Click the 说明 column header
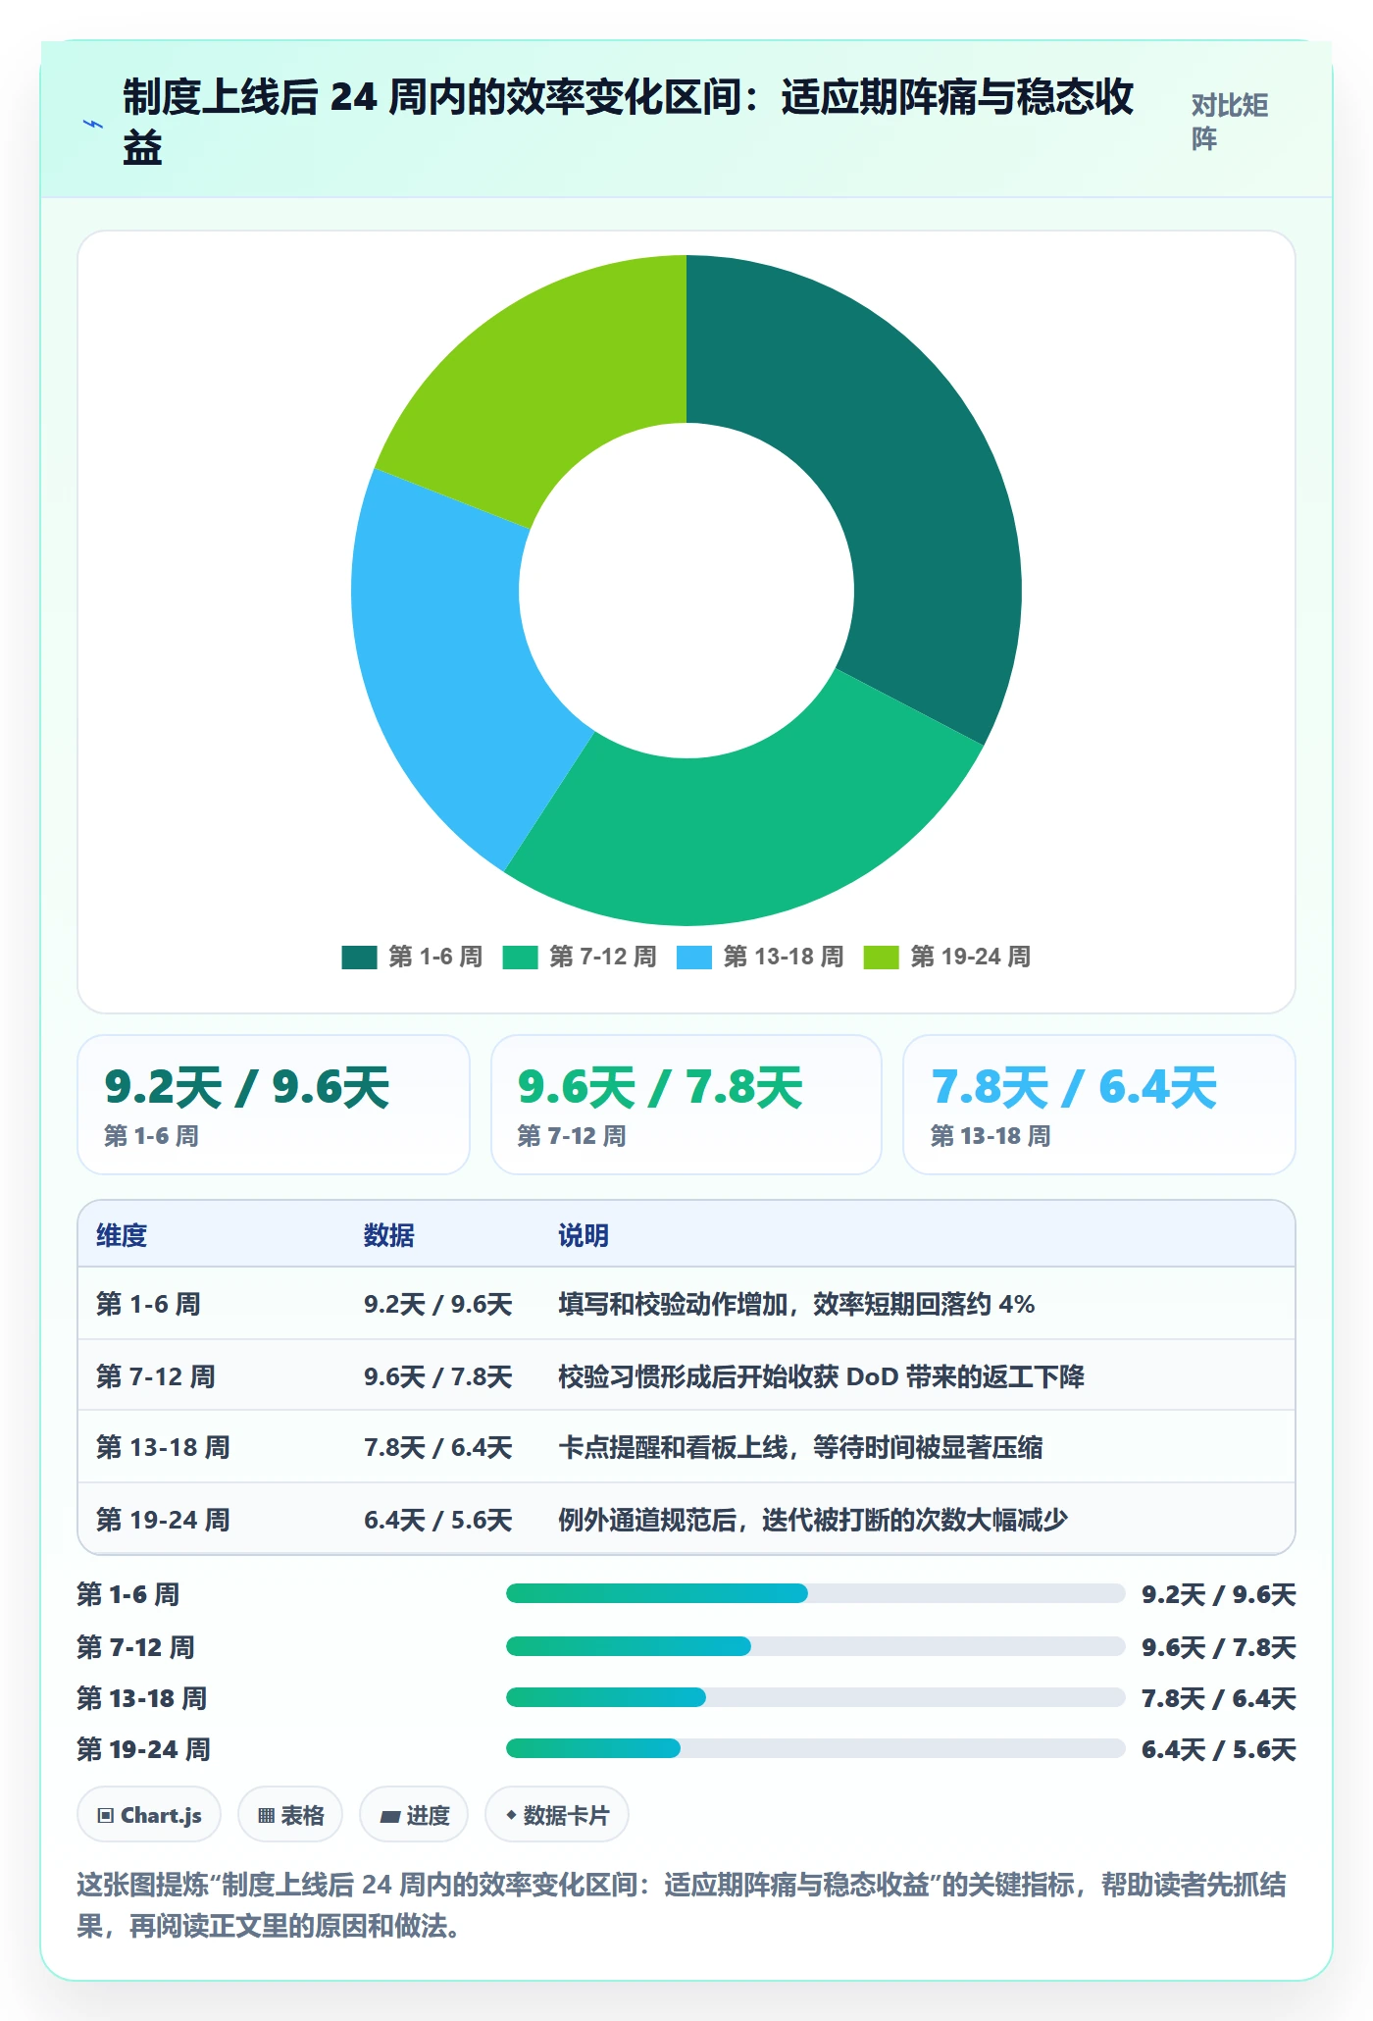This screenshot has height=2021, width=1373. click(x=584, y=1235)
